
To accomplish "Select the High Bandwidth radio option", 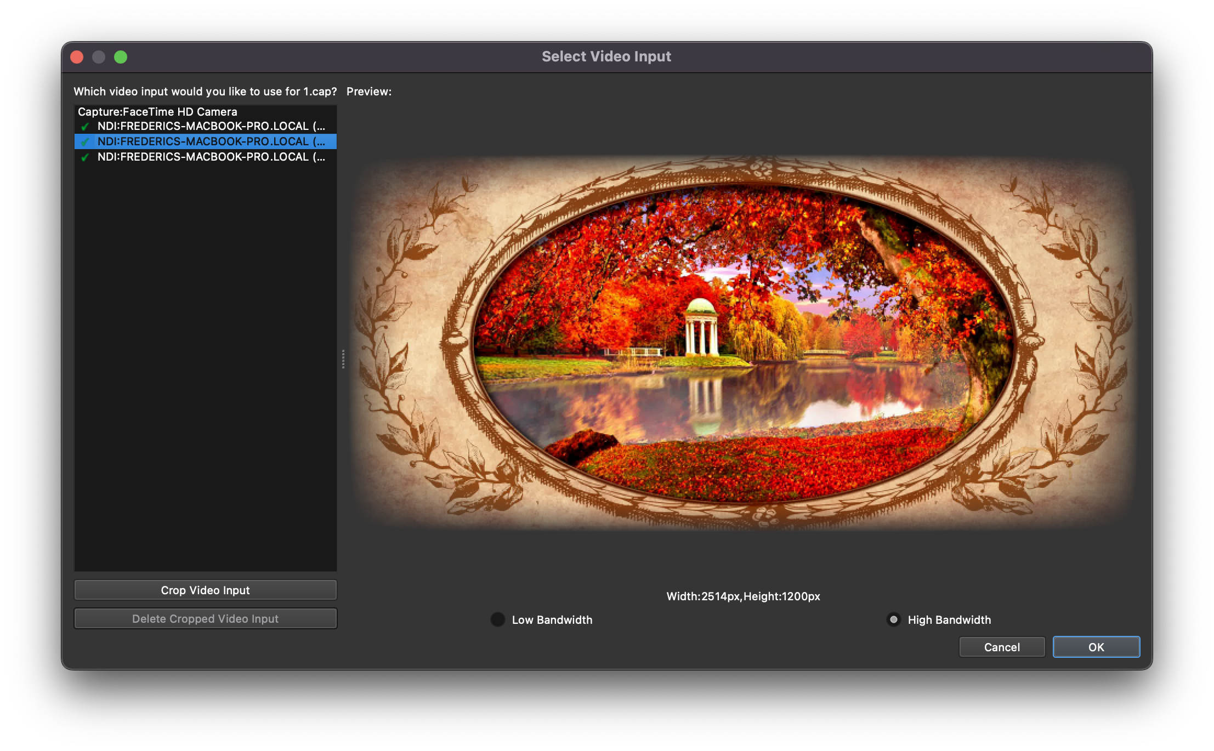I will [893, 619].
